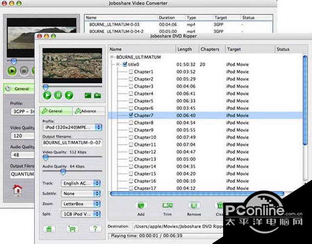This screenshot has height=244, width=312.
Task: Click Stop button in DVD Ripper preview
Action: [69, 95]
